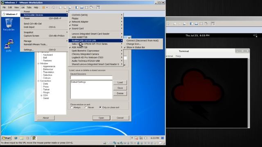
Task: Click the network tray icon
Action: coord(141,138)
